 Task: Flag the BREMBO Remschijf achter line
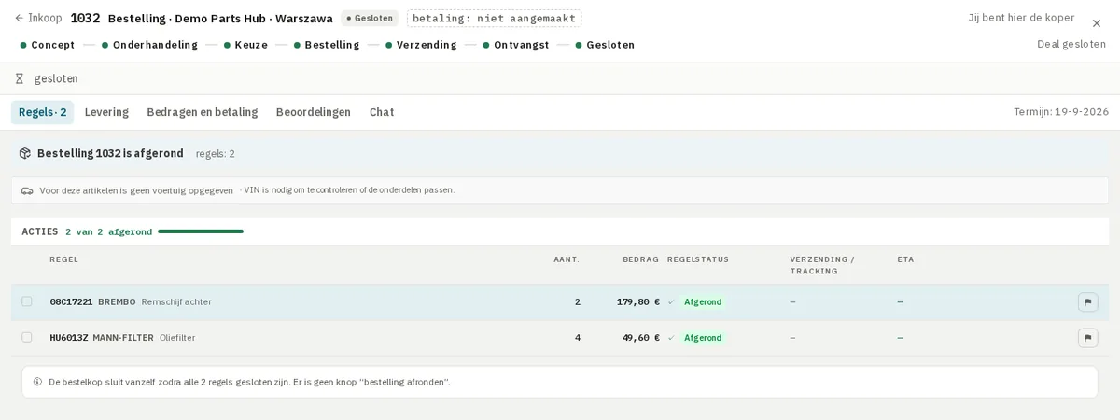(x=1087, y=301)
